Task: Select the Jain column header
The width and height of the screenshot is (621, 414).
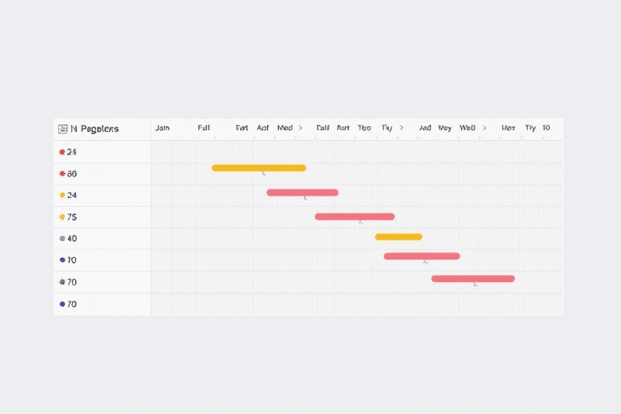Action: [163, 128]
